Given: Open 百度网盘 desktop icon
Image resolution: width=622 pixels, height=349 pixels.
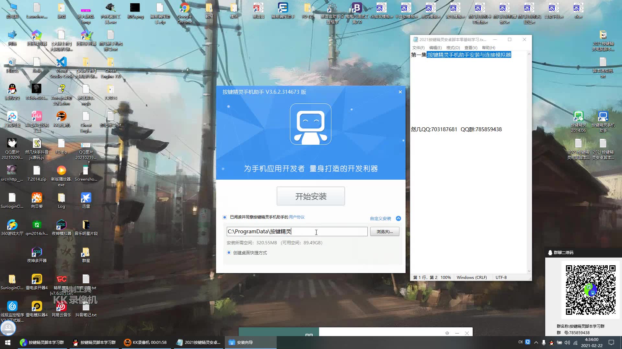Looking at the screenshot, I should click(x=12, y=119).
